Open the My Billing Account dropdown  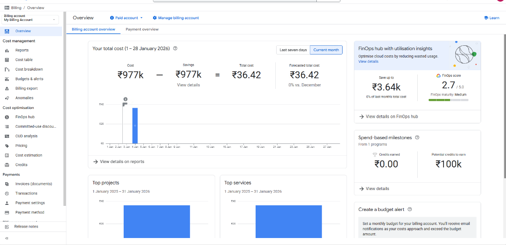31,20
